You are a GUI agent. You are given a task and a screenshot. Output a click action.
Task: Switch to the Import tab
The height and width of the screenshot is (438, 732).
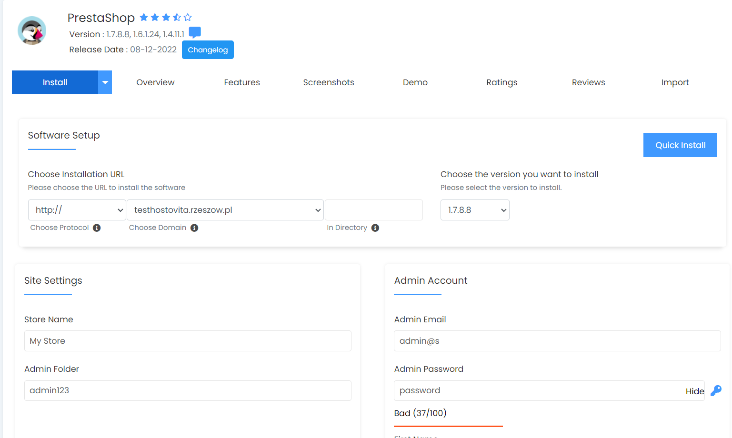click(675, 82)
